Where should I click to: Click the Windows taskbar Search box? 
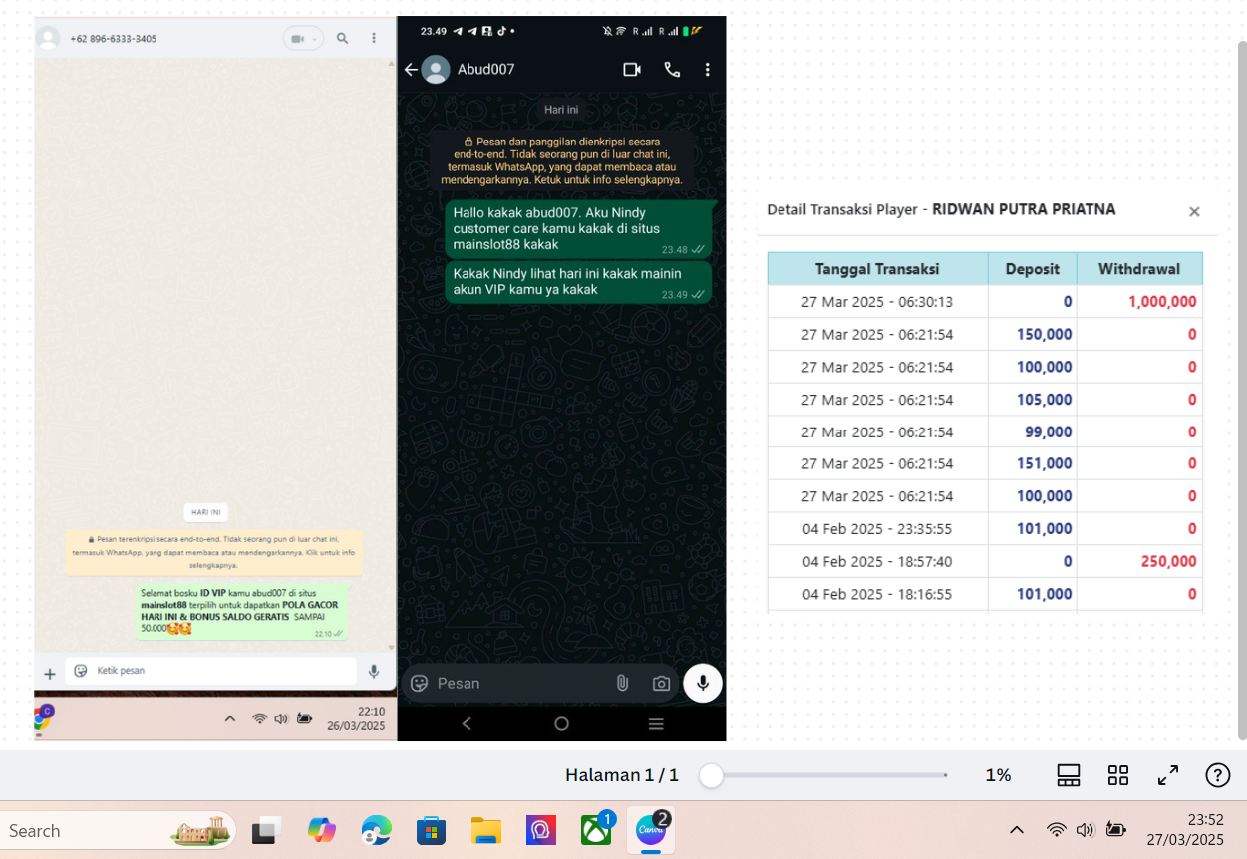point(118,830)
